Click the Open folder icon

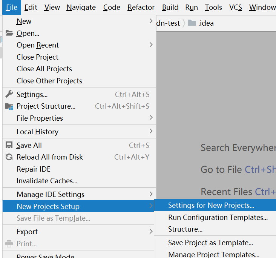pyautogui.click(x=9, y=33)
